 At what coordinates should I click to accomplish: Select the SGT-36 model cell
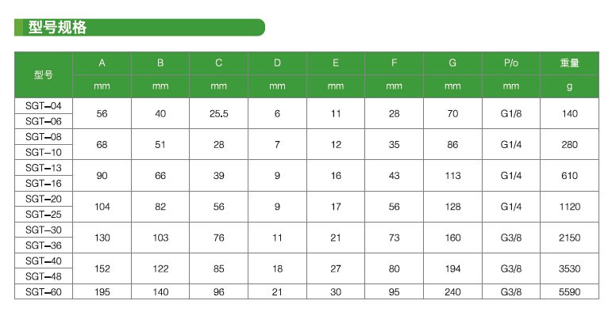click(44, 245)
